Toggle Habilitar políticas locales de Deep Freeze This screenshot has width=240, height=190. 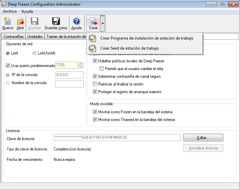(x=95, y=61)
